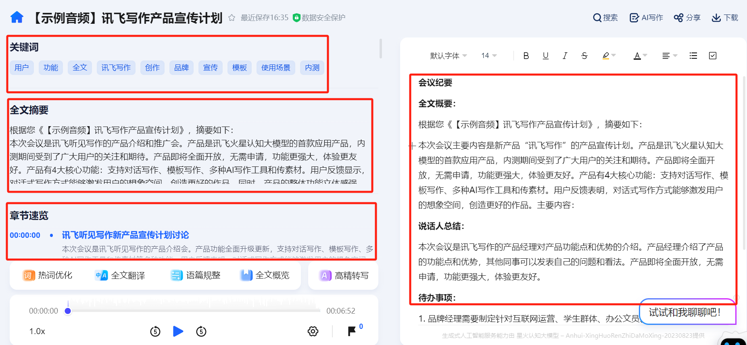Open 语篇规整 text tidy tool

point(196,275)
